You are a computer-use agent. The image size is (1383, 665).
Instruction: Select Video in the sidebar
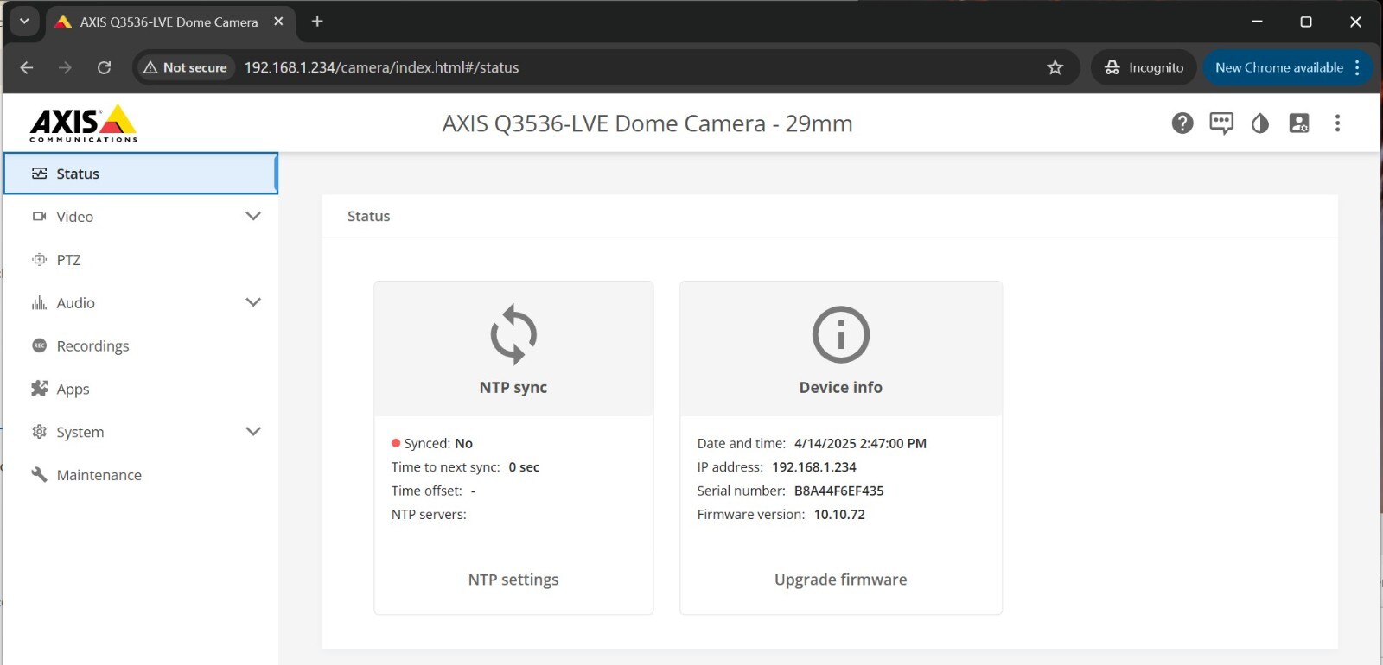pyautogui.click(x=140, y=217)
